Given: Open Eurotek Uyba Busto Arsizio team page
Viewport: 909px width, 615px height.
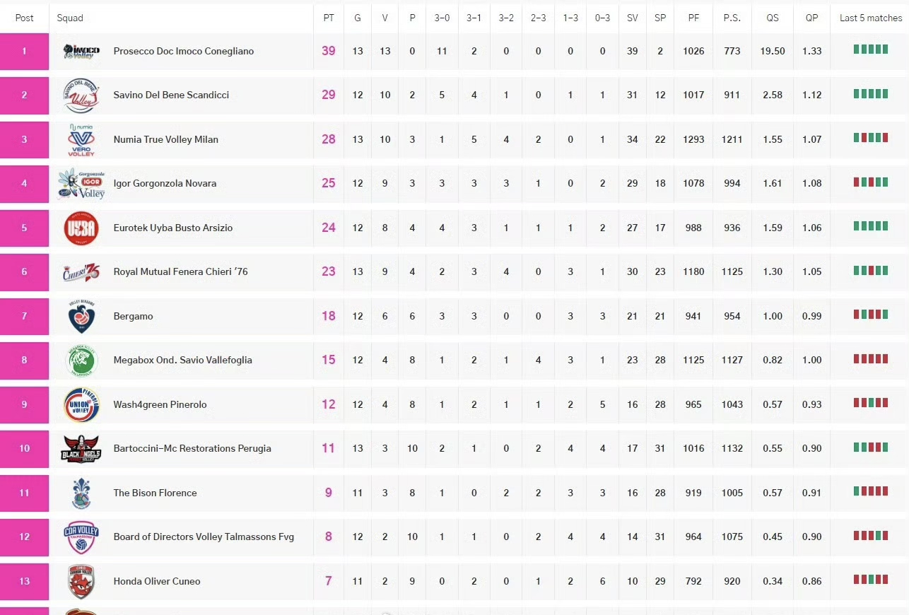Looking at the screenshot, I should 173,228.
